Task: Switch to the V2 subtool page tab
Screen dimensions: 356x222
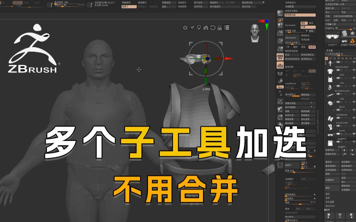Action: [331, 58]
